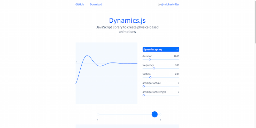256x128 pixels.
Task: Click the anticipationStrength slider handle
Action: click(143, 95)
